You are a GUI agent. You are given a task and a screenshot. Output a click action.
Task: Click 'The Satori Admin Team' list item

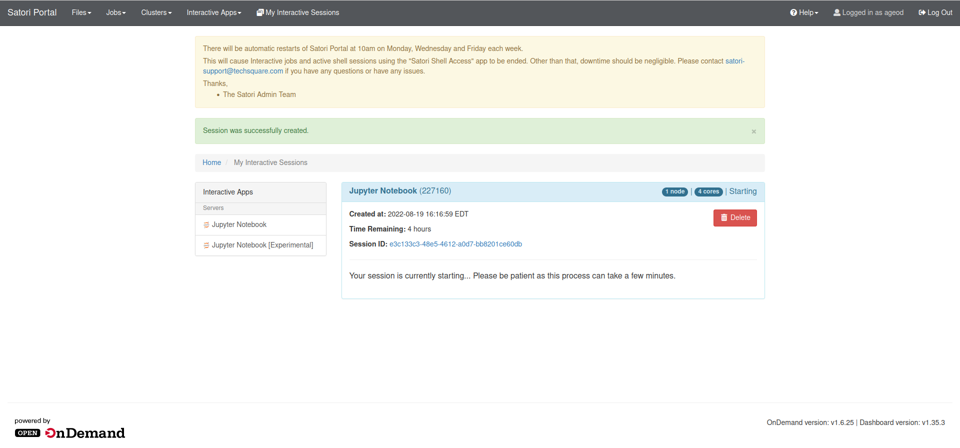click(259, 94)
